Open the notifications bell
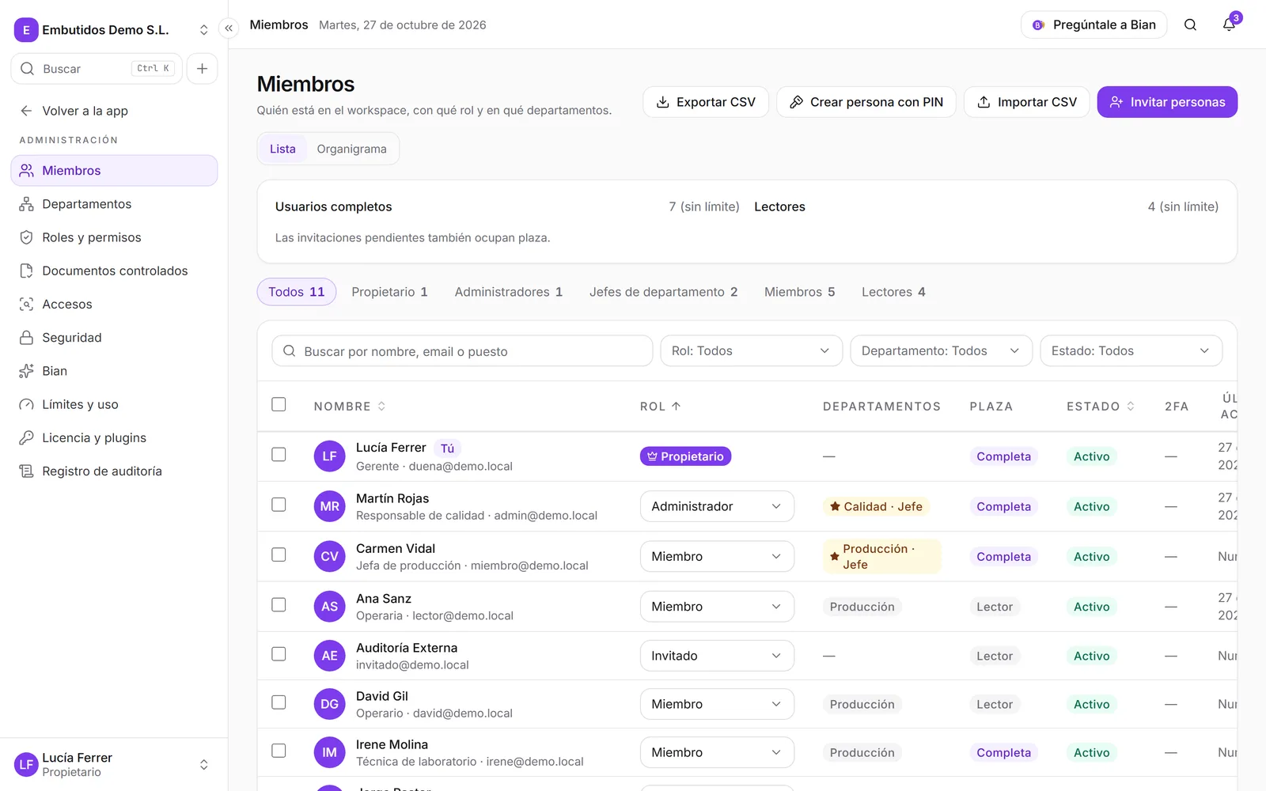Image resolution: width=1266 pixels, height=791 pixels. pos(1229,25)
